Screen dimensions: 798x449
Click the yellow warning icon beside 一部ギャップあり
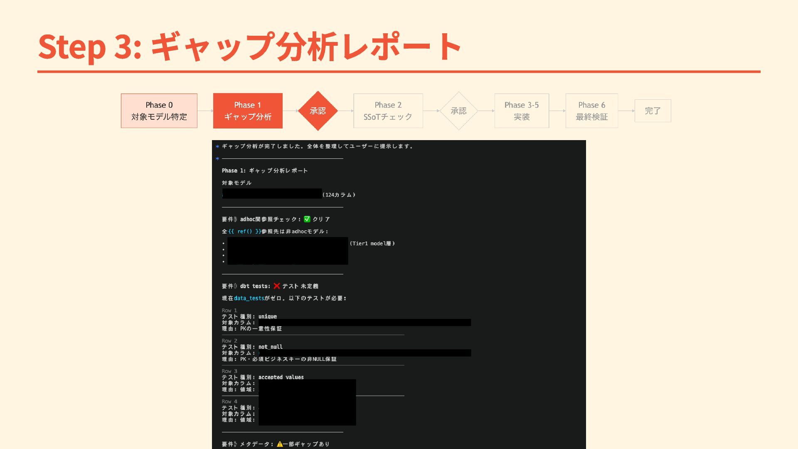280,444
